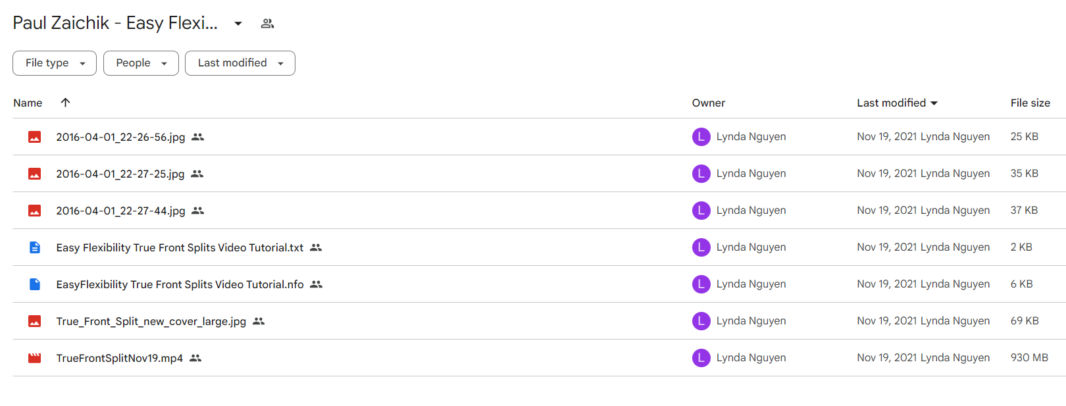Click shared icon beside TrueFrontSplitNov19.mp4

point(195,358)
